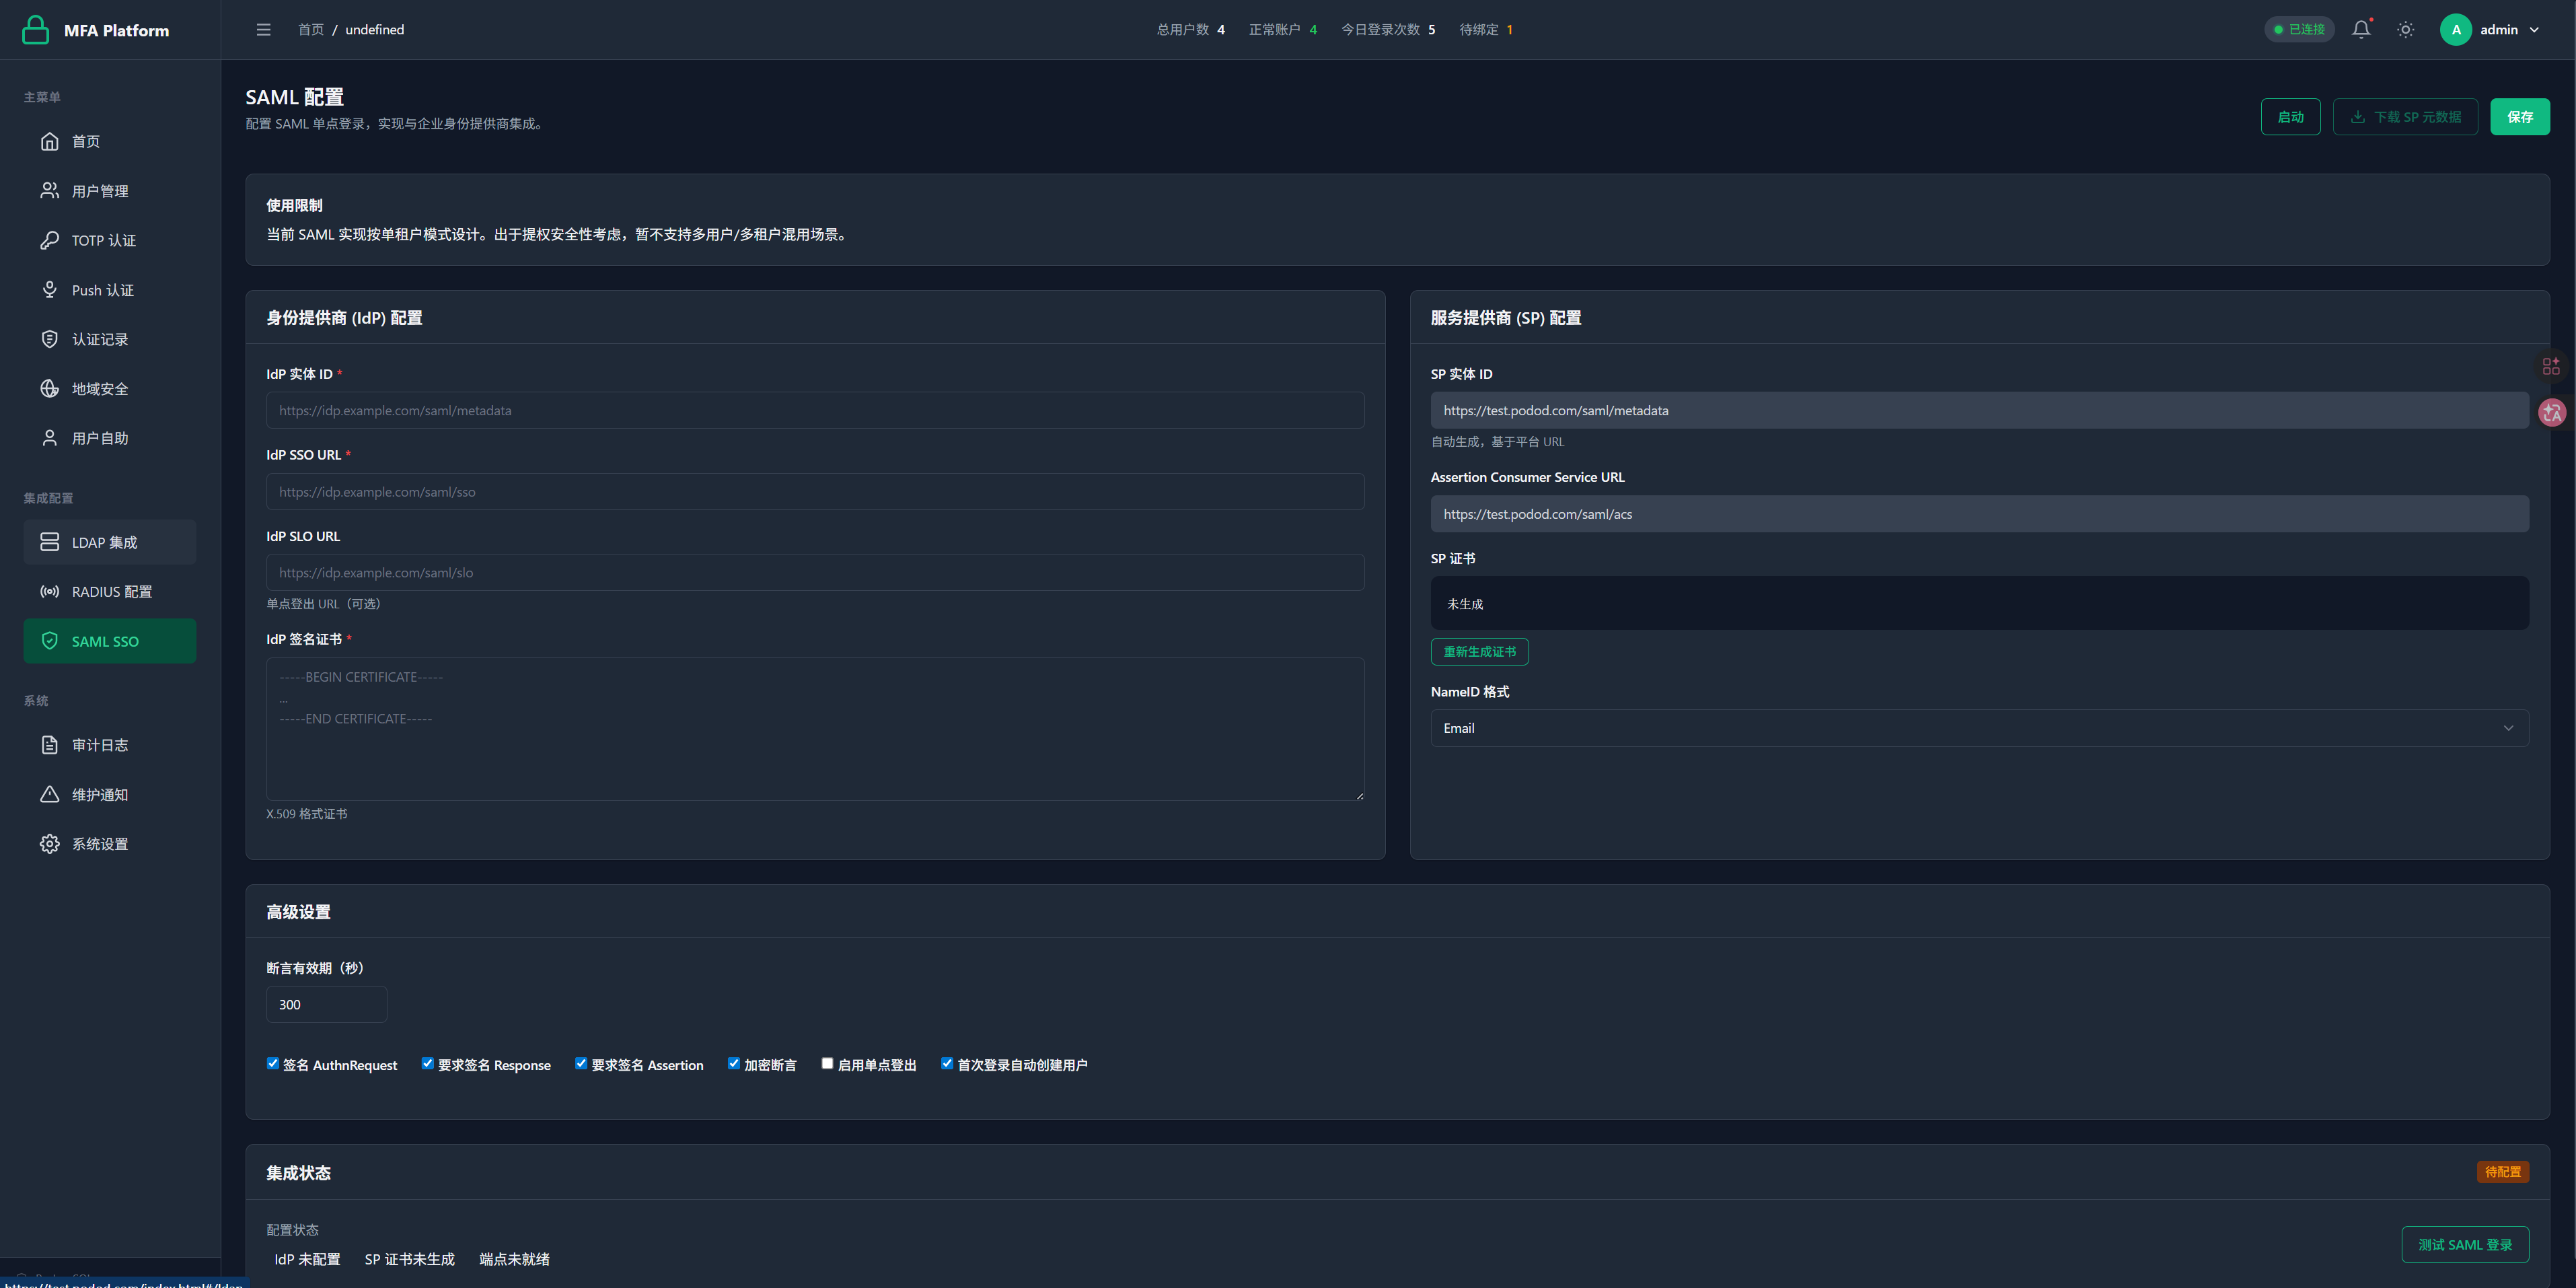Open the NameID 格式 Email dropdown
The height and width of the screenshot is (1288, 2576).
coord(1978,728)
